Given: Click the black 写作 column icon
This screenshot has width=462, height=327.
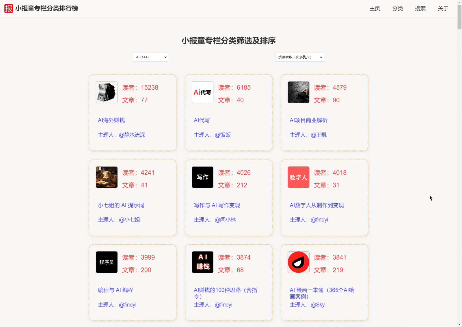Looking at the screenshot, I should (202, 177).
